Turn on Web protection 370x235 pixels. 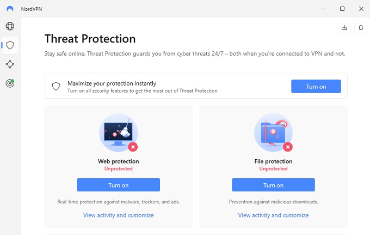pos(118,185)
